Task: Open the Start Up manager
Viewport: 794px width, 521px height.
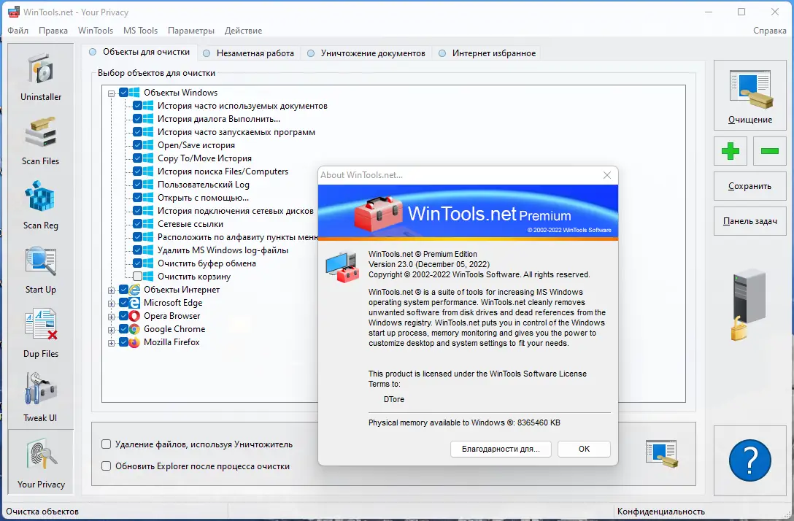Action: (x=40, y=269)
